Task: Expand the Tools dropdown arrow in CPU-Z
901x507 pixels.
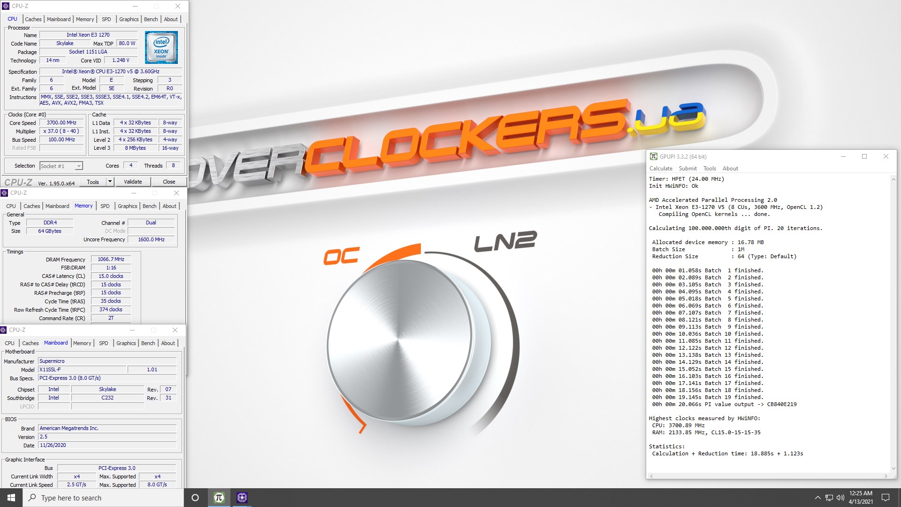Action: (110, 182)
